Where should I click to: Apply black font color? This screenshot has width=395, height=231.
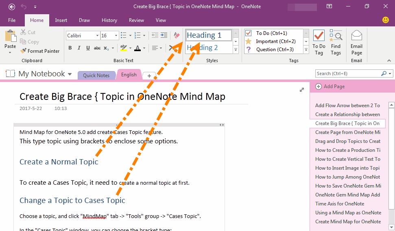click(x=137, y=48)
